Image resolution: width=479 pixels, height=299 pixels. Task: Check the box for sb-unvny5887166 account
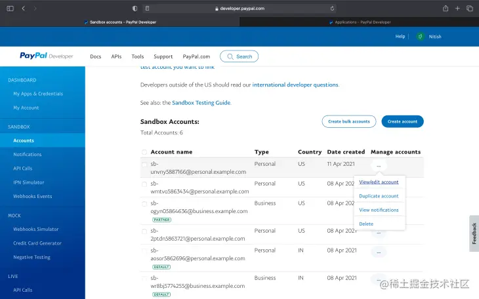[144, 165]
